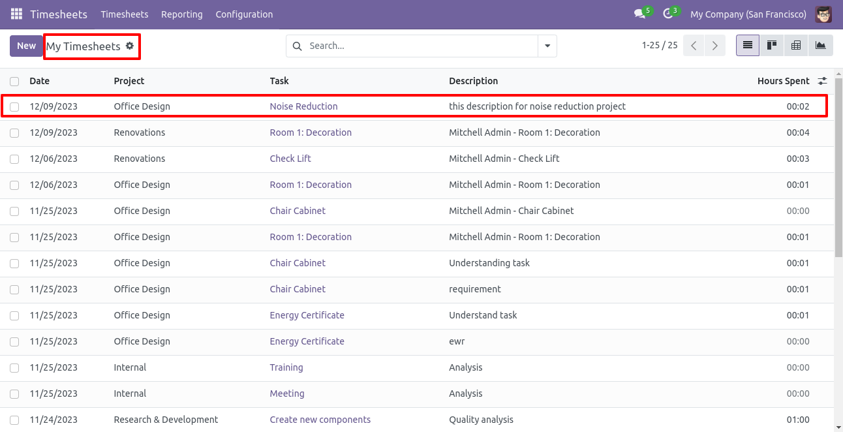Open optional columns settings icon
Screen dimensions: 843x432
[x=822, y=81]
